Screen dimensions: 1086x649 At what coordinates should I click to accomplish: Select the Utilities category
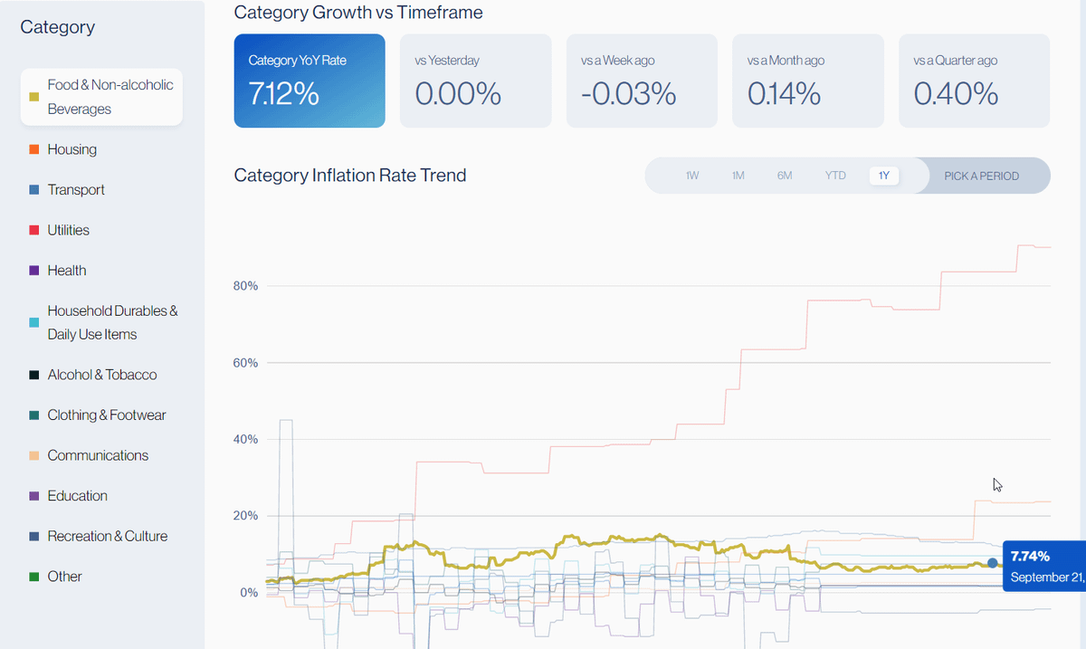[x=69, y=231]
